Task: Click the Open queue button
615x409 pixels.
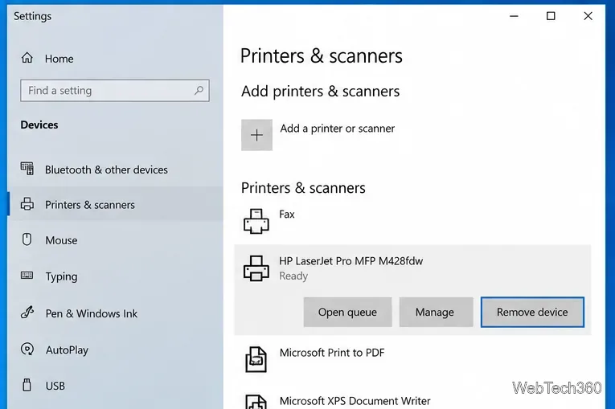Action: [x=347, y=312]
